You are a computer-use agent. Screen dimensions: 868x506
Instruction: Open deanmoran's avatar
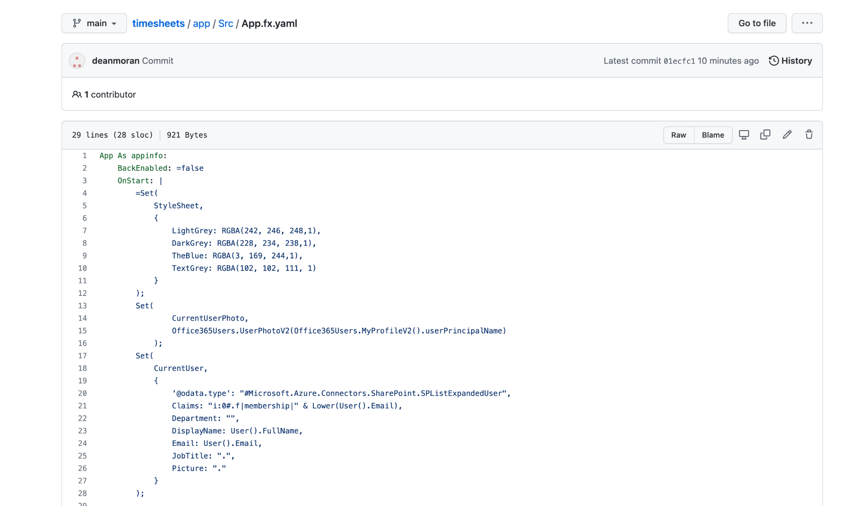(77, 61)
